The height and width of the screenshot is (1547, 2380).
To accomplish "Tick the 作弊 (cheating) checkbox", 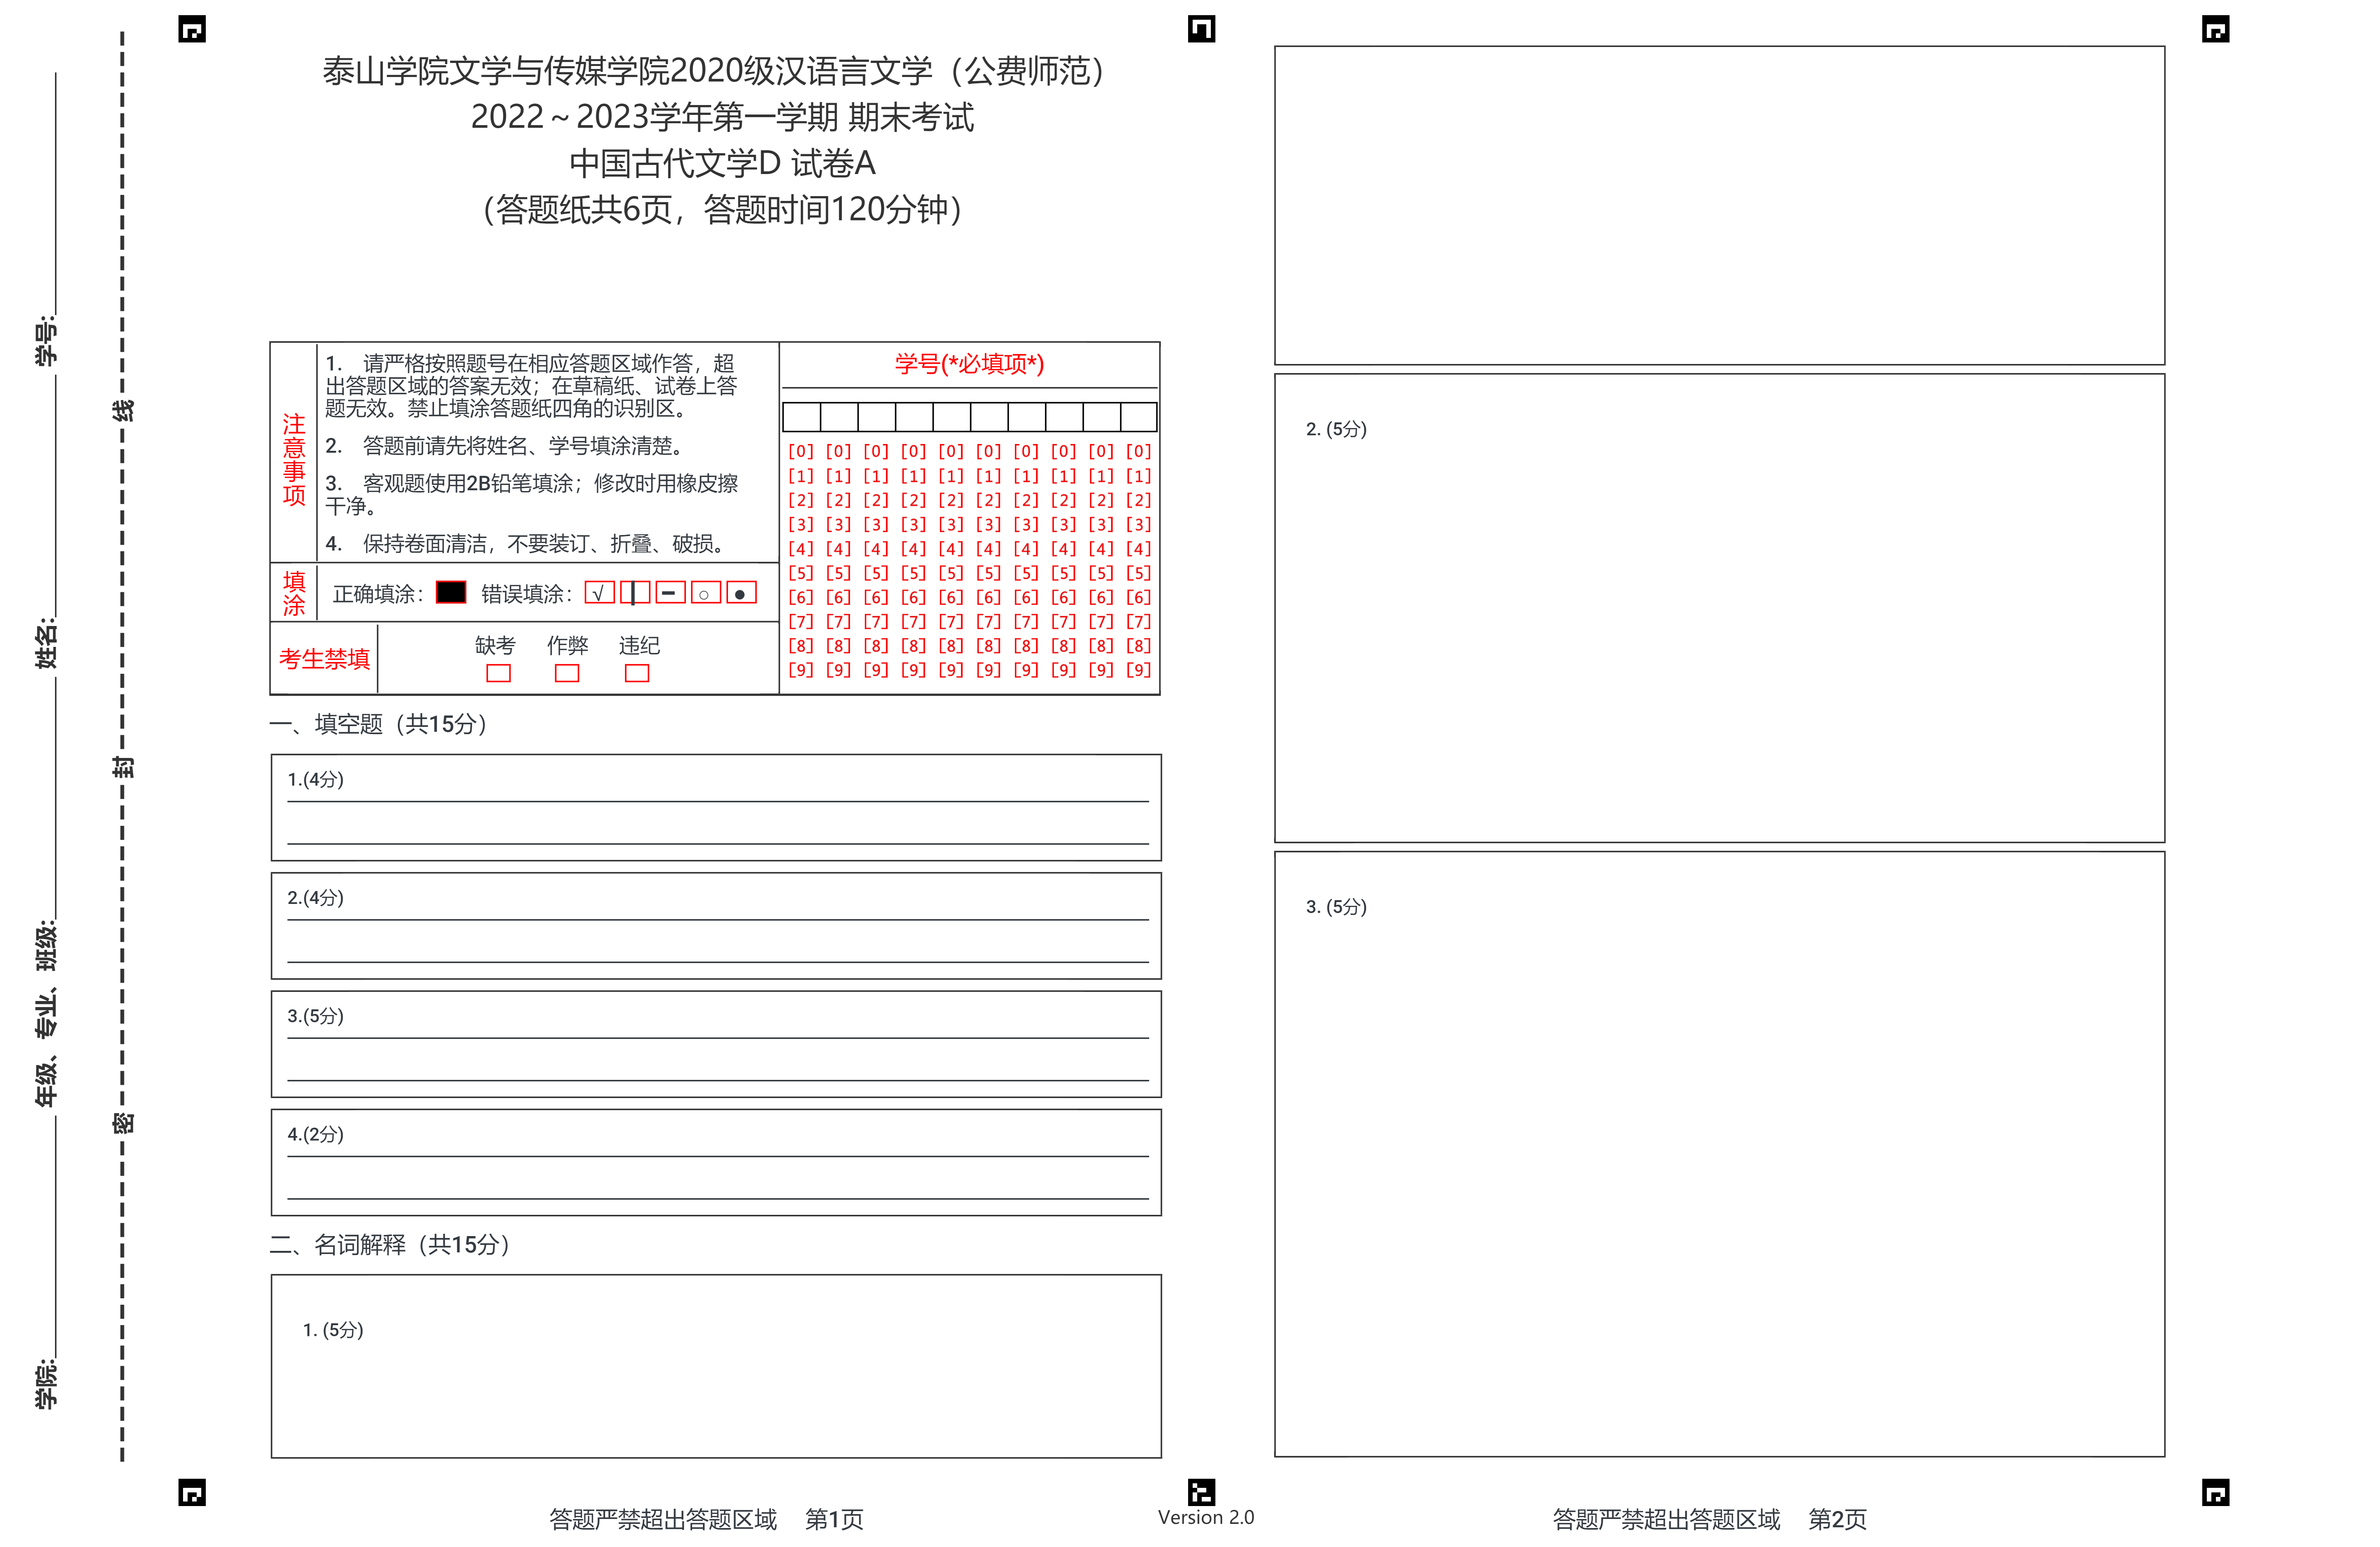I will 567,673.
